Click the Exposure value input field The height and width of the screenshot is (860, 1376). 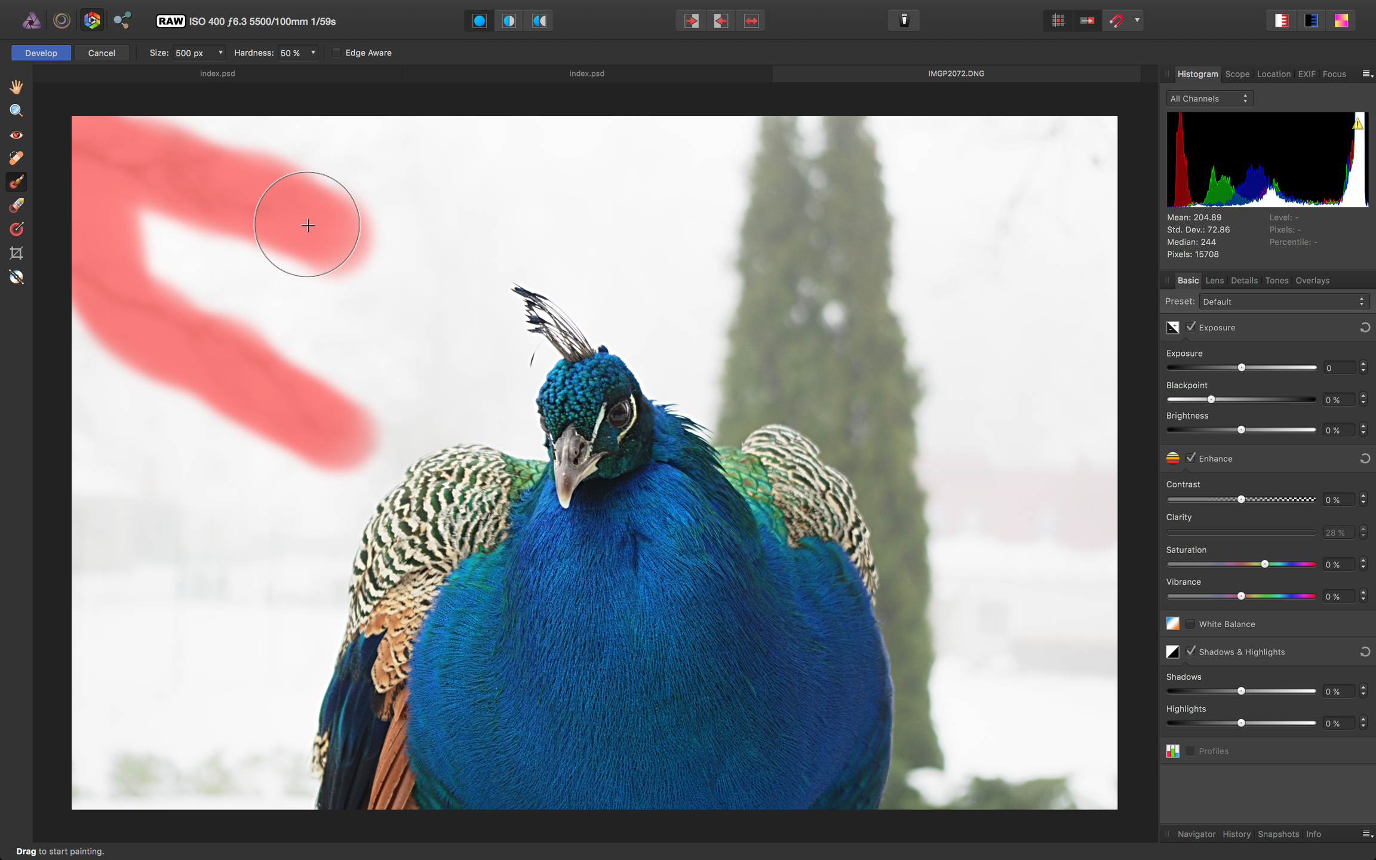pyautogui.click(x=1338, y=368)
